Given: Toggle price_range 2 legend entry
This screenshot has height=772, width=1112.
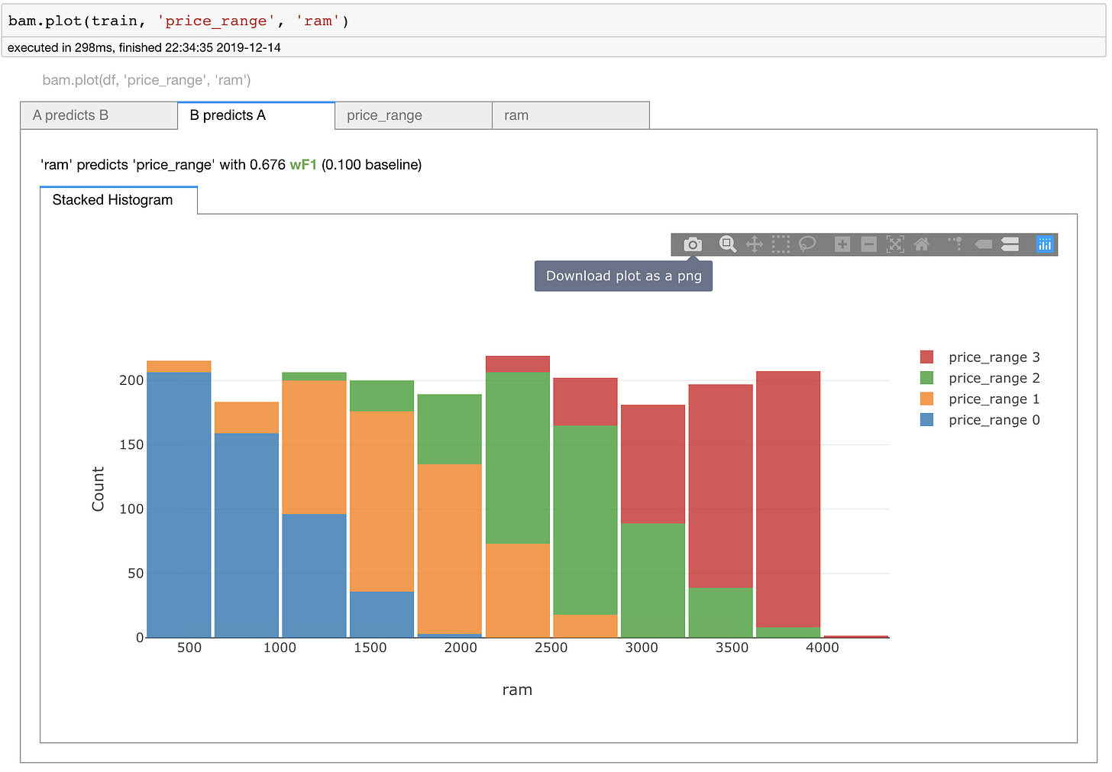Looking at the screenshot, I should (980, 378).
